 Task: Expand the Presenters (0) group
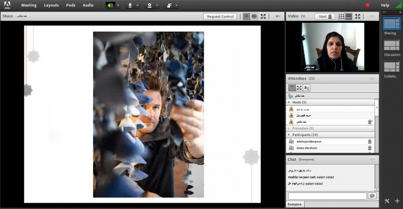[289, 128]
